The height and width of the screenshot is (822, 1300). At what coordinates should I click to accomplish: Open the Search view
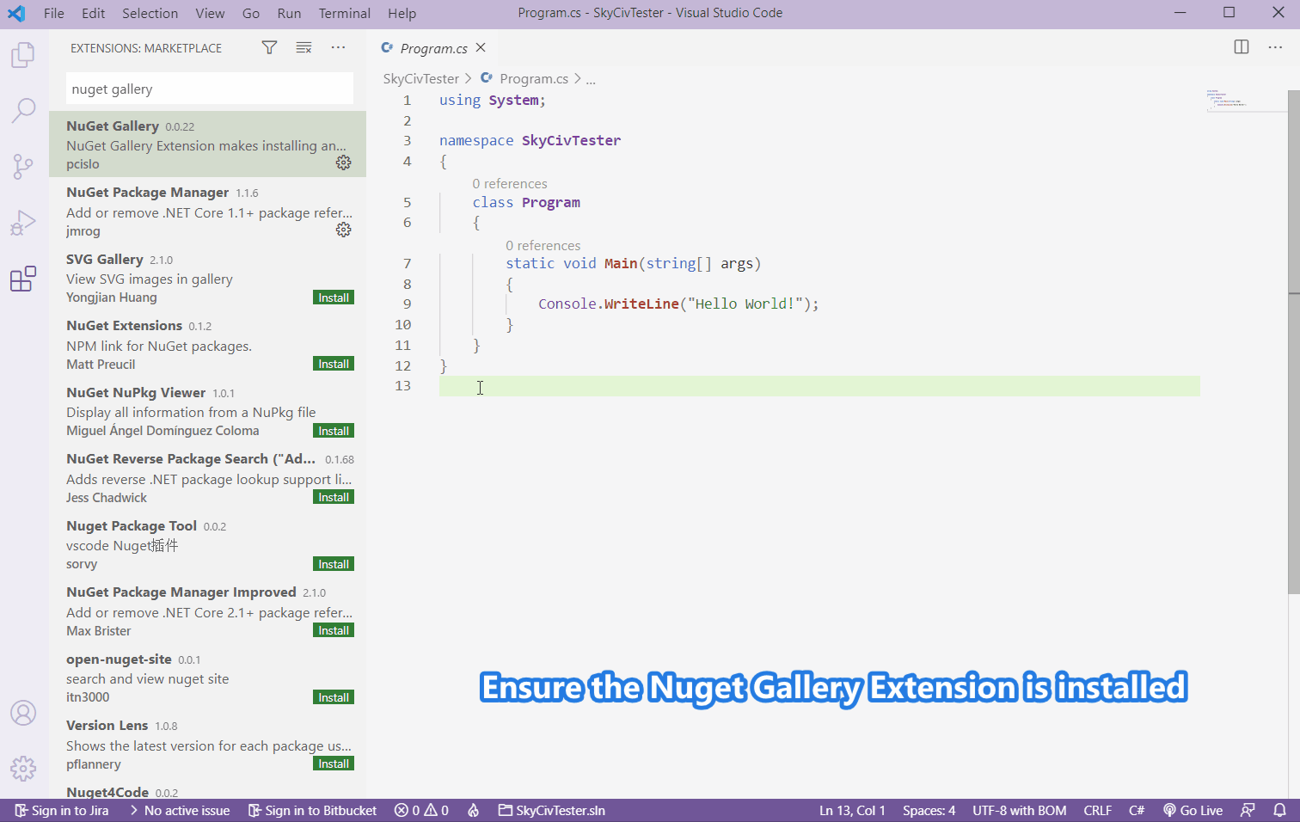point(23,110)
